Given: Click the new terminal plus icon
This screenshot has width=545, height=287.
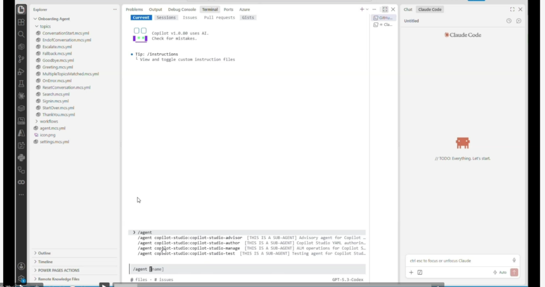Looking at the screenshot, I should [362, 10].
